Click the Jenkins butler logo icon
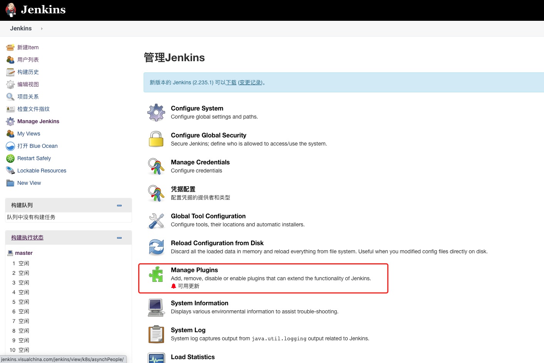This screenshot has height=363, width=544. [11, 10]
